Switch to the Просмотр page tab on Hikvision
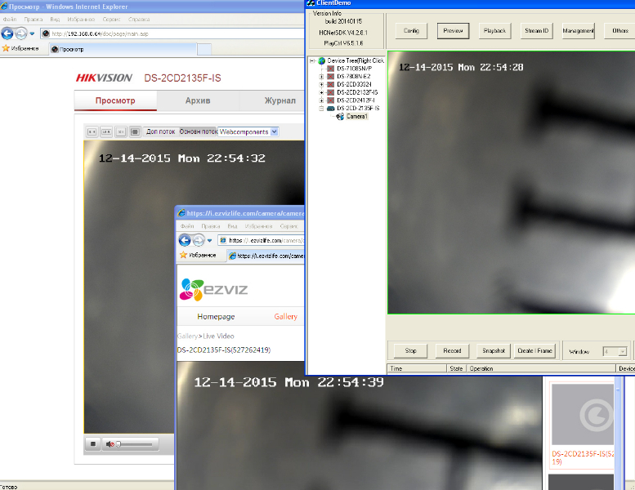635x490 pixels. pos(115,100)
